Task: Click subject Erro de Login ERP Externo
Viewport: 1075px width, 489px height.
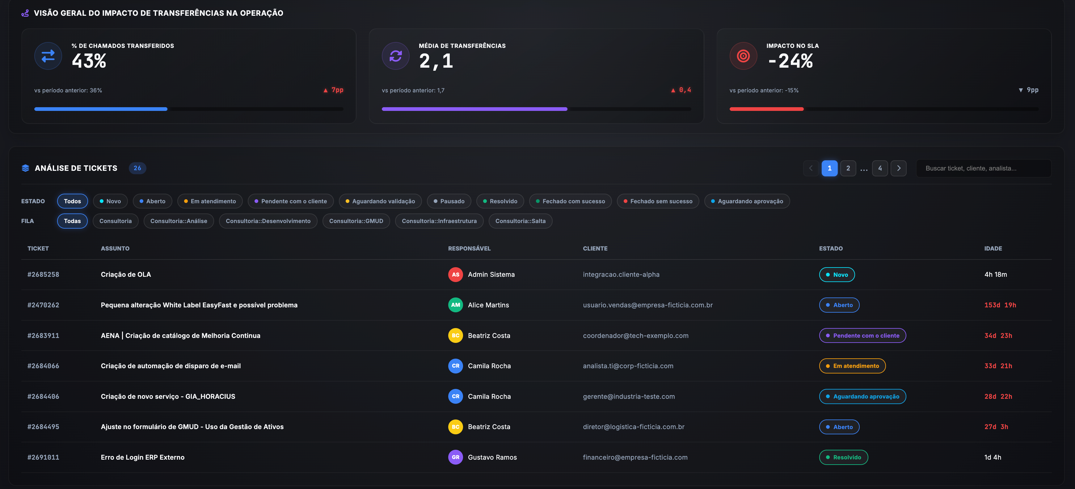Action: click(142, 457)
